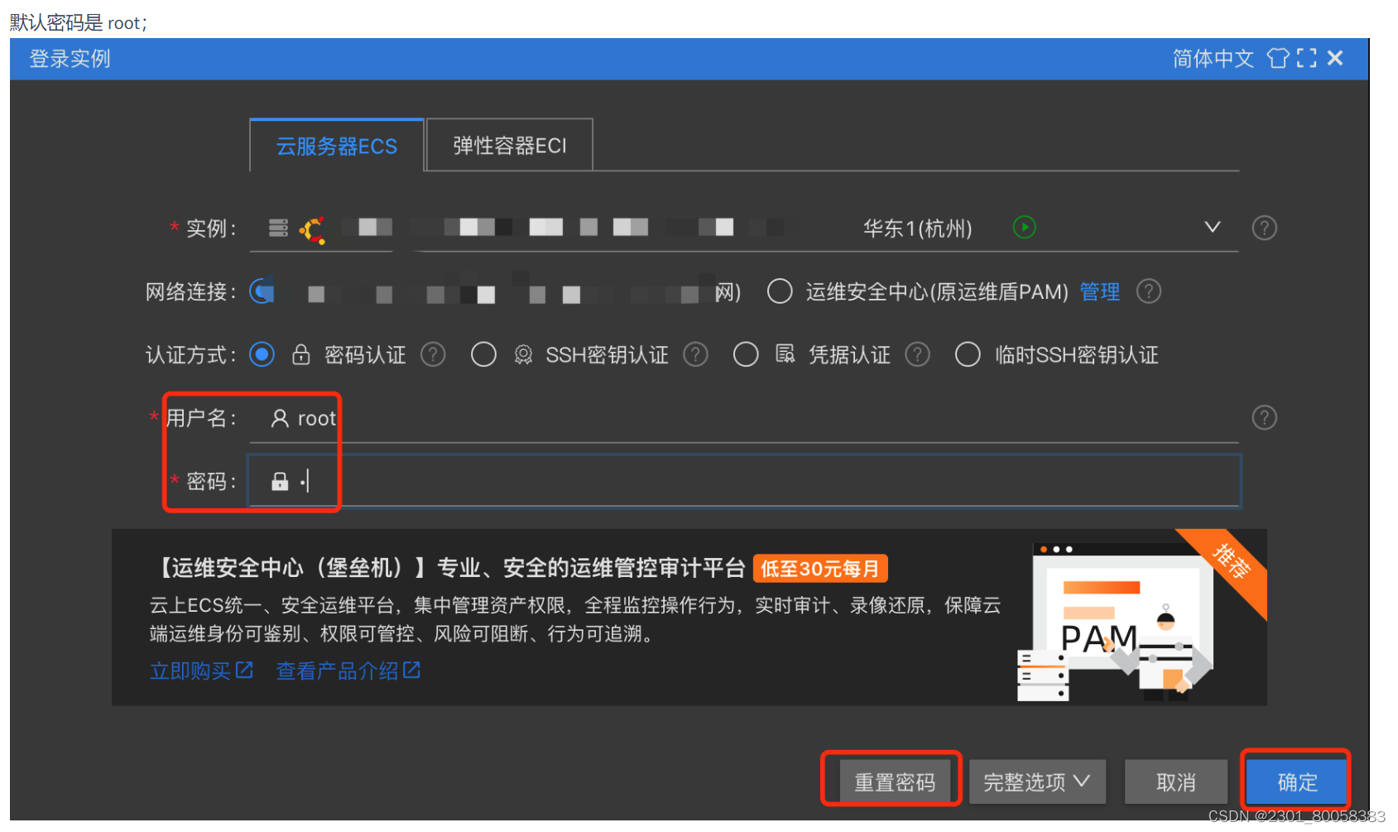Click the 登录实例 dialog title

pos(70,59)
